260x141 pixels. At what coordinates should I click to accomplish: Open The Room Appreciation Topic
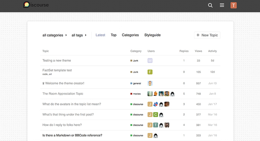tap(63, 94)
